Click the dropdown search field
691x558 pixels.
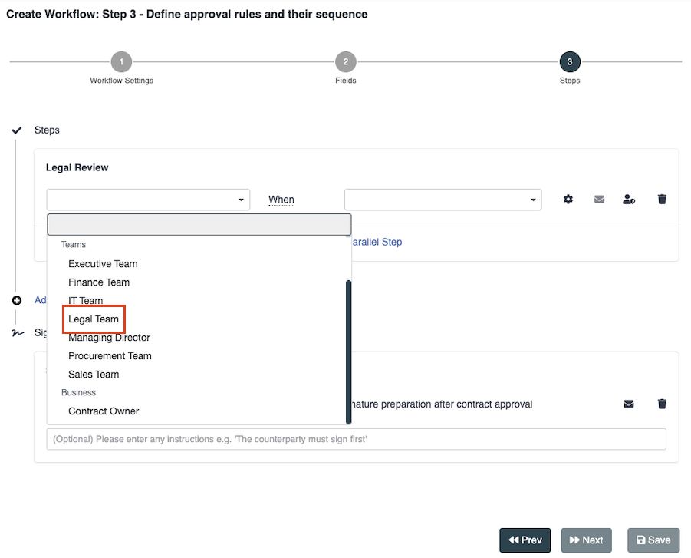pyautogui.click(x=199, y=224)
